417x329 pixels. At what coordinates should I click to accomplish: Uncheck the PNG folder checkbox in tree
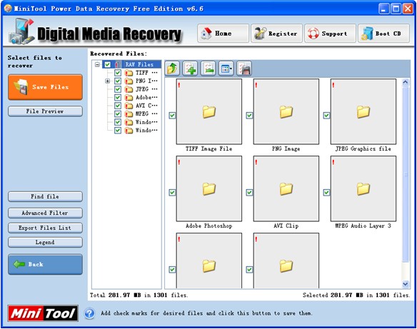click(x=118, y=81)
